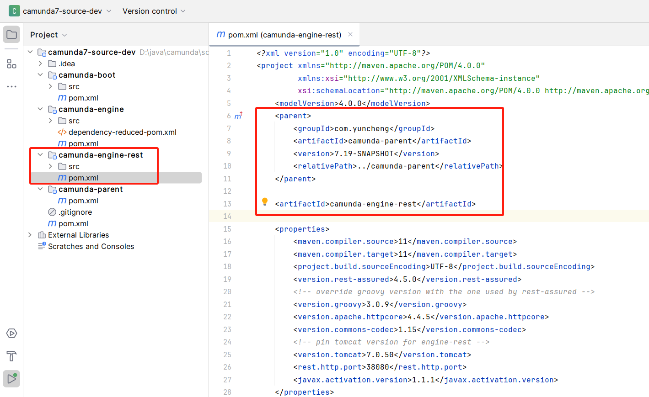
Task: Click the version.apache.httpcore 4.4.5 line
Action: [x=421, y=317]
